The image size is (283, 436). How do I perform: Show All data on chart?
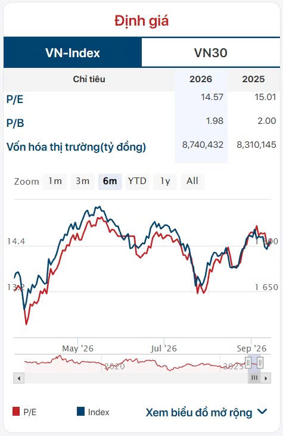pyautogui.click(x=192, y=181)
